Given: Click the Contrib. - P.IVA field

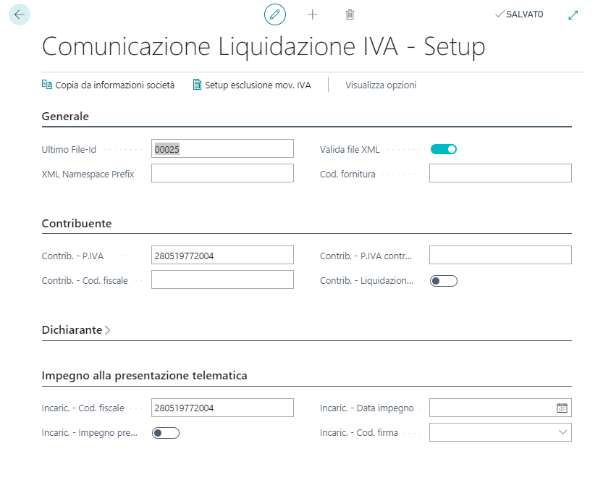Looking at the screenshot, I should coord(222,255).
